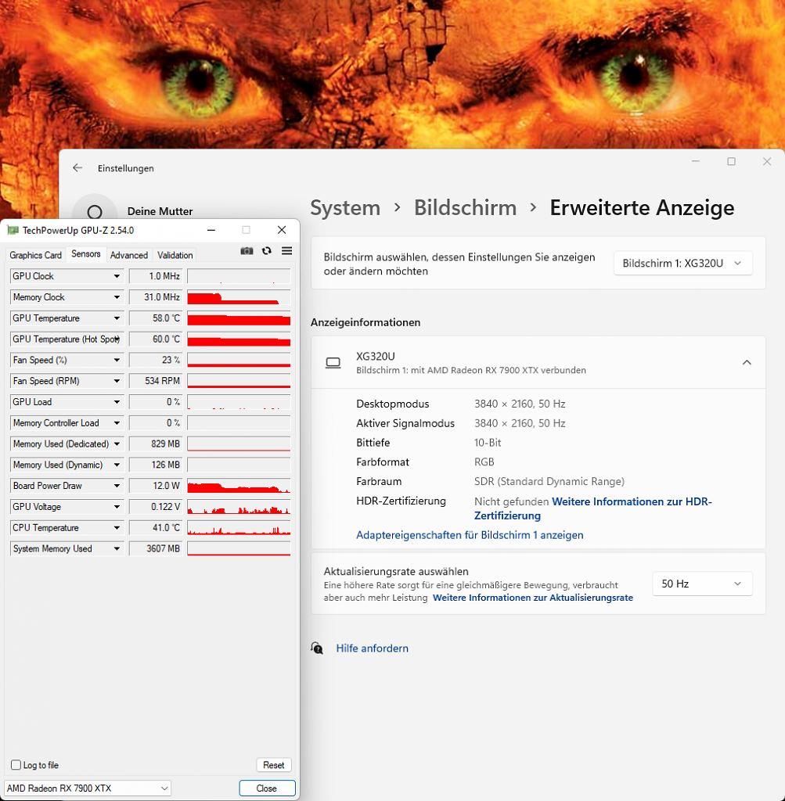Image resolution: width=785 pixels, height=801 pixels.
Task: Click the Hilfe anfordern help icon
Action: click(x=317, y=648)
